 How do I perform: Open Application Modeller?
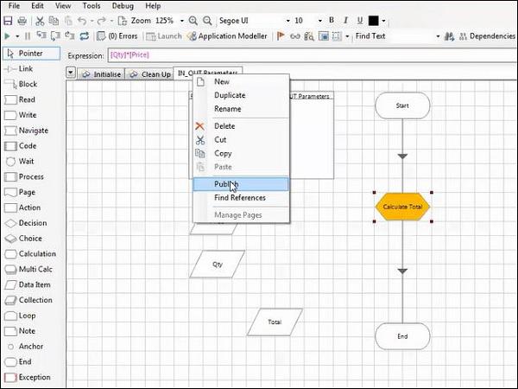click(x=227, y=36)
